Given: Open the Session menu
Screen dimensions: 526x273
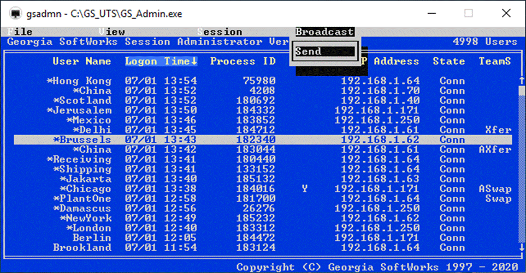Looking at the screenshot, I should coord(220,32).
